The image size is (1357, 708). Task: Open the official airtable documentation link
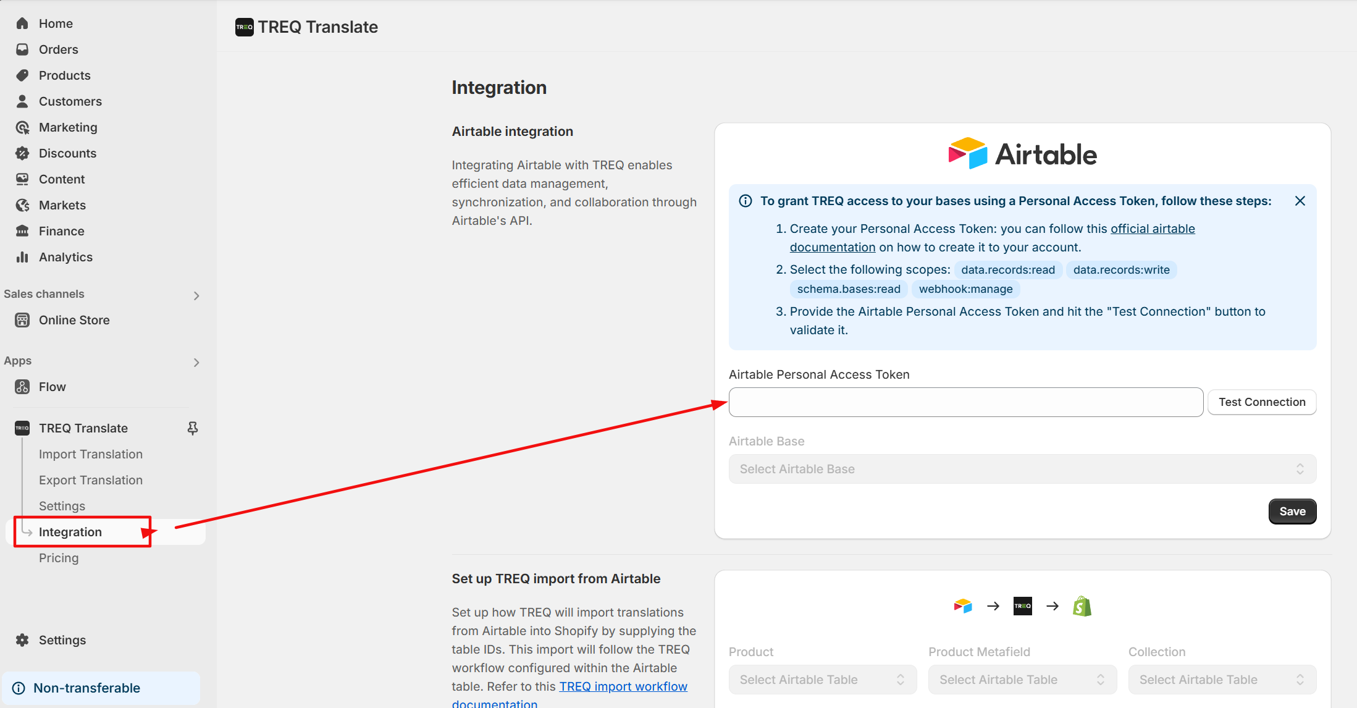click(1153, 229)
